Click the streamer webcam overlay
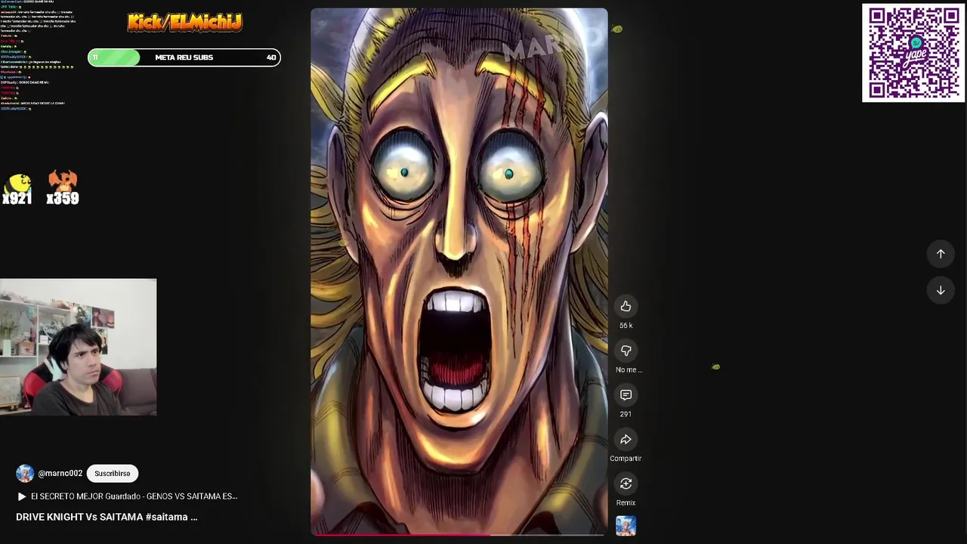967x544 pixels. [79, 348]
